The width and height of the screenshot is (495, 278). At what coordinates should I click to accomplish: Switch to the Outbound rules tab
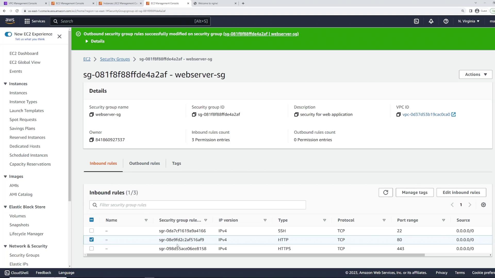(x=144, y=163)
